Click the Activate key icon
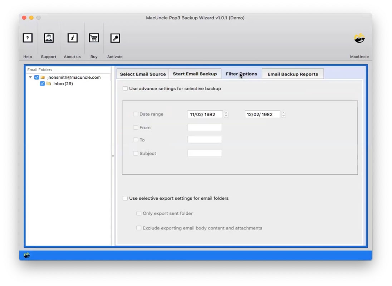The height and width of the screenshot is (286, 392). 115,38
